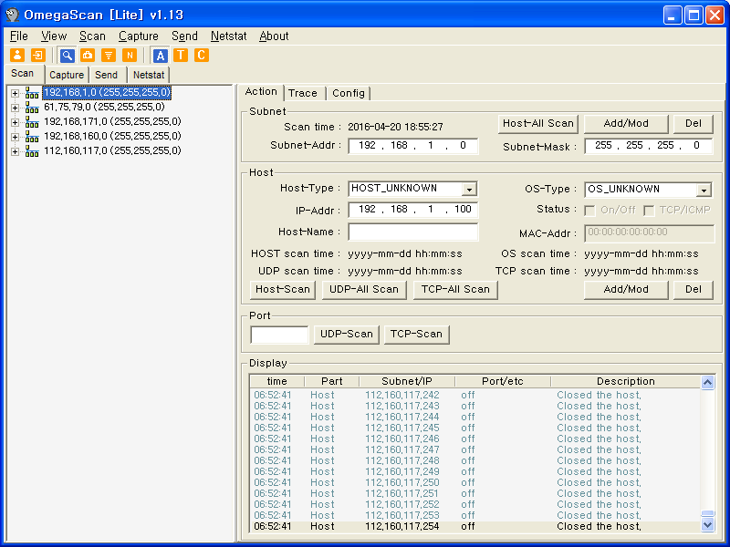Toggle the TCP/ICMP checkbox
The image size is (730, 547).
(x=649, y=211)
